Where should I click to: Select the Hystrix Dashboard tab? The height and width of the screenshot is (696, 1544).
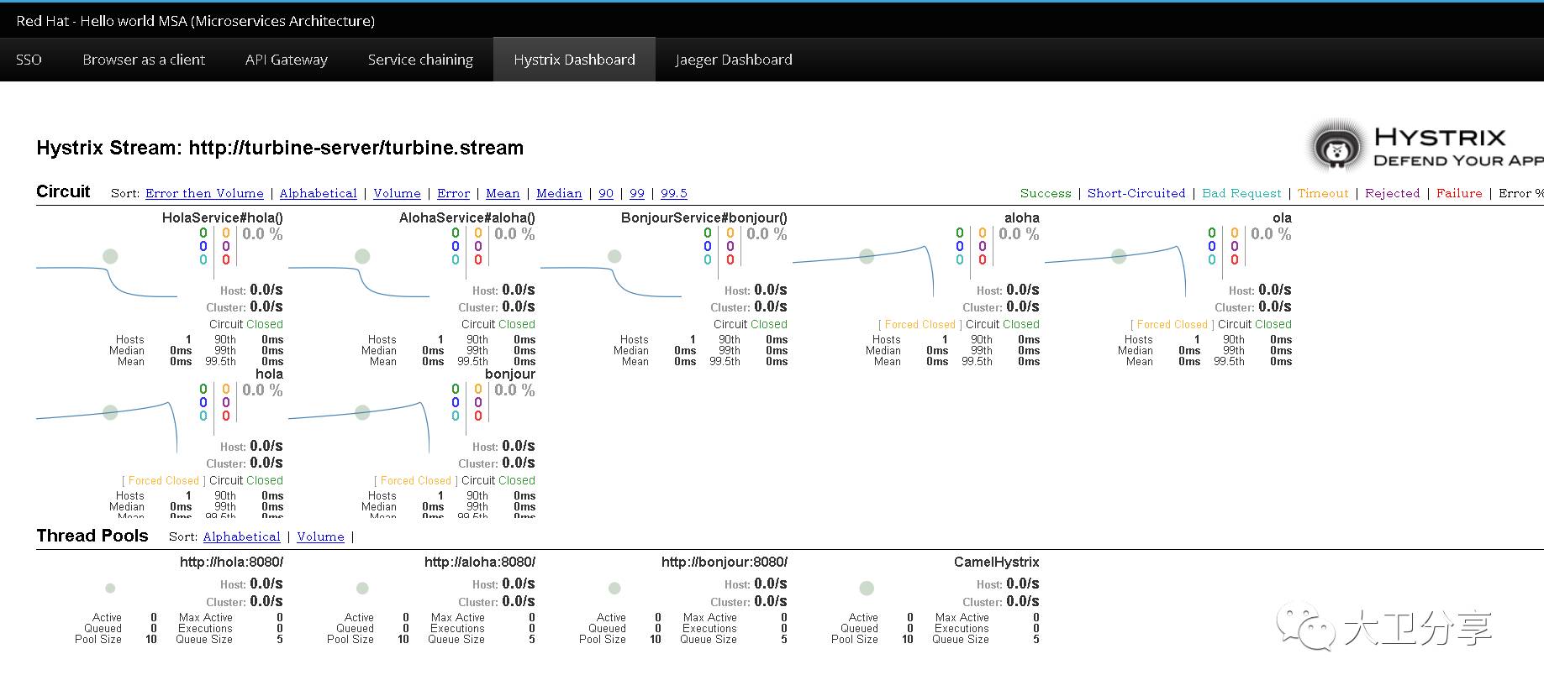pos(574,60)
